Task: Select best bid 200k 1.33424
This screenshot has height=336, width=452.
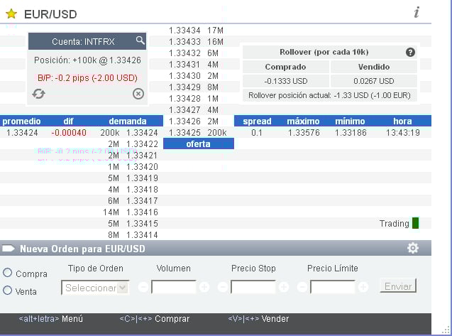Action: click(x=129, y=133)
